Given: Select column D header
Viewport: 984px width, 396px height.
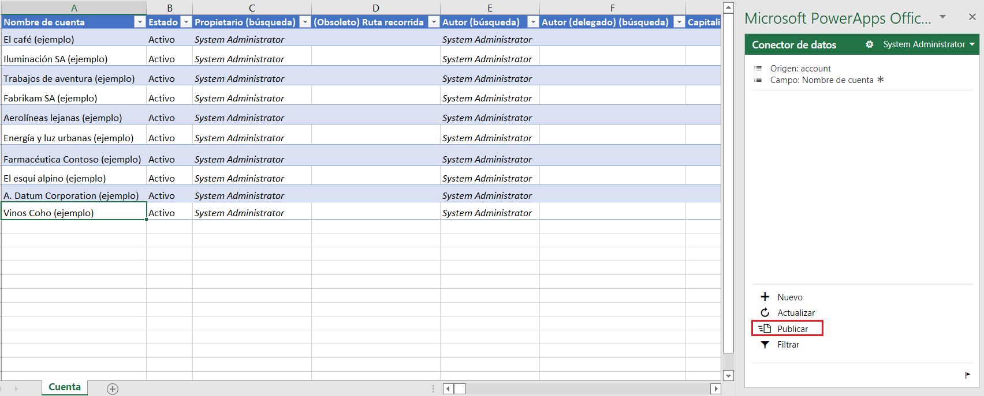Looking at the screenshot, I should 375,8.
